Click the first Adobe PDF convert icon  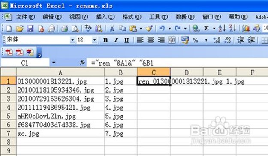coord(9,52)
